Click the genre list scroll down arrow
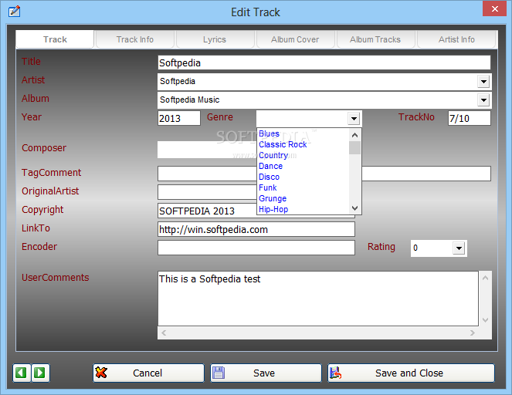Screen dimensions: 512x395 tap(355, 208)
